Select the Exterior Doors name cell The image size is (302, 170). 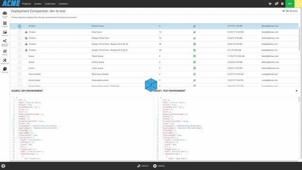(x=98, y=26)
